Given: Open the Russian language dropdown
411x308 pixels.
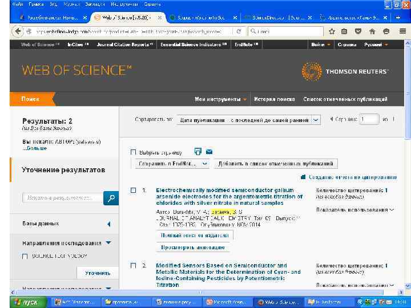Looking at the screenshot, I should [376, 45].
